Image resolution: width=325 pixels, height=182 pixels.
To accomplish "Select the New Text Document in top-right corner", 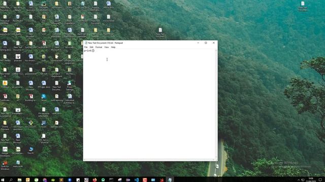I will click(x=303, y=6).
